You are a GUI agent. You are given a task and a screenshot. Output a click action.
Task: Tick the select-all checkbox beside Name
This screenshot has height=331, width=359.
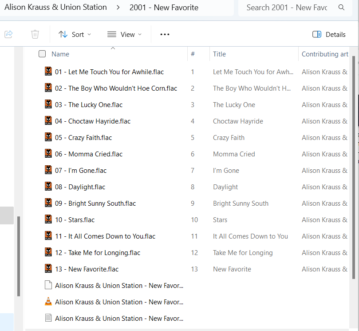tap(42, 54)
